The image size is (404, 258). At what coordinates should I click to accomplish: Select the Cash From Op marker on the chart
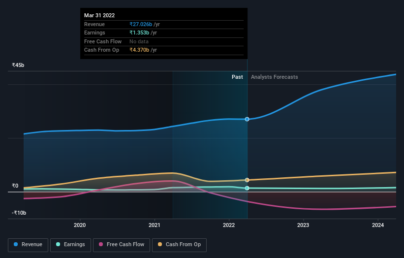(x=247, y=180)
